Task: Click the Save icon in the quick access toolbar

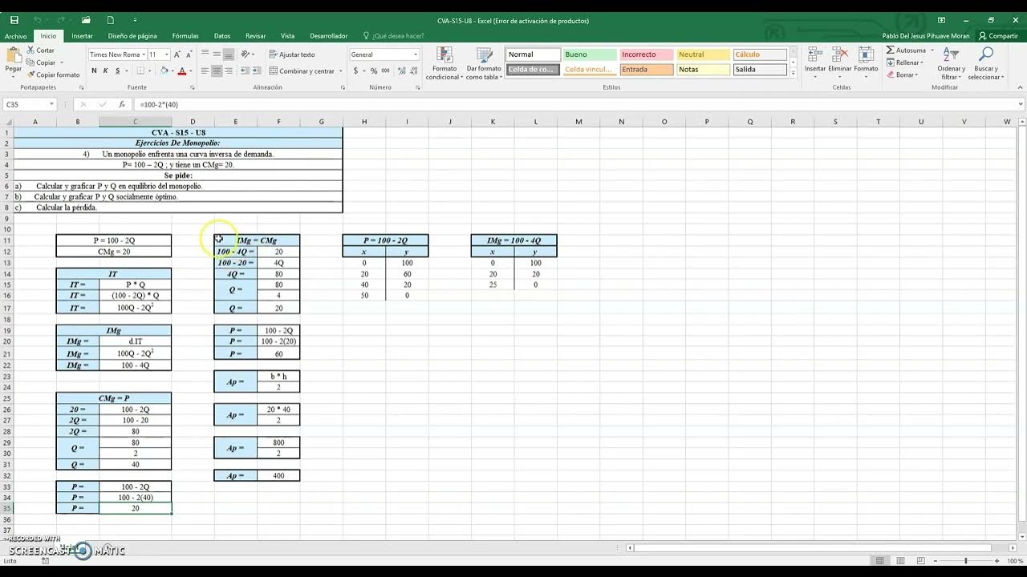Action: coord(14,20)
